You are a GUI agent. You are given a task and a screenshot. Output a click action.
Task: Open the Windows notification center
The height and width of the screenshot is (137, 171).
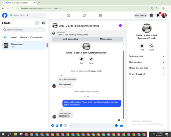(167, 134)
